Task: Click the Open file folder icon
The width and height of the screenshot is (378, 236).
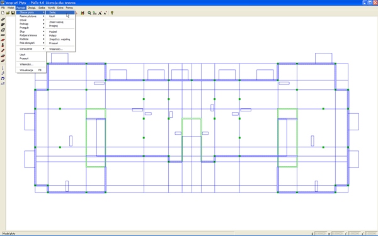Action: tap(8, 13)
